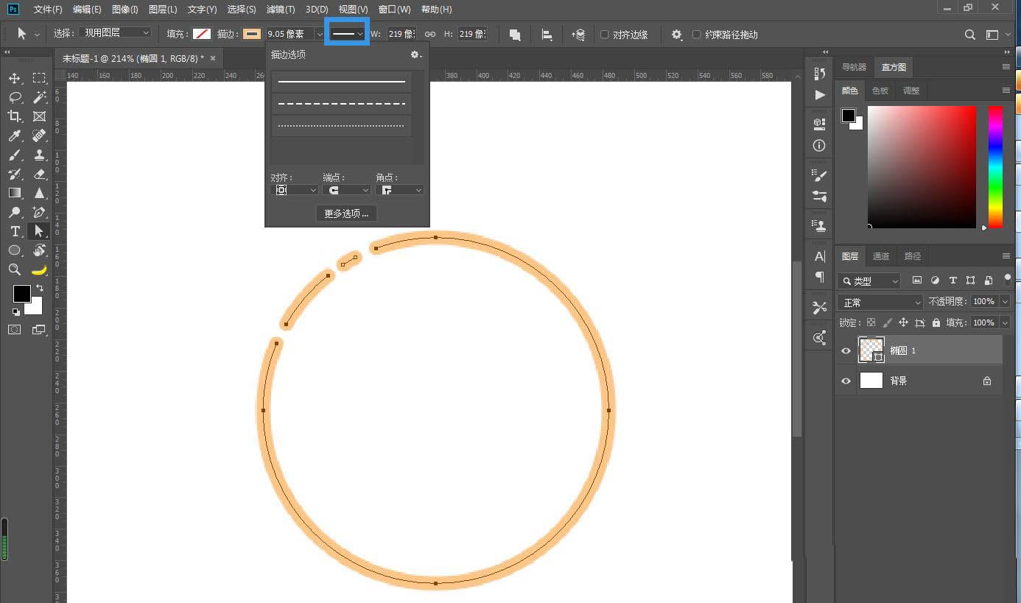This screenshot has width=1021, height=603.
Task: Select the Brush tool
Action: [15, 155]
